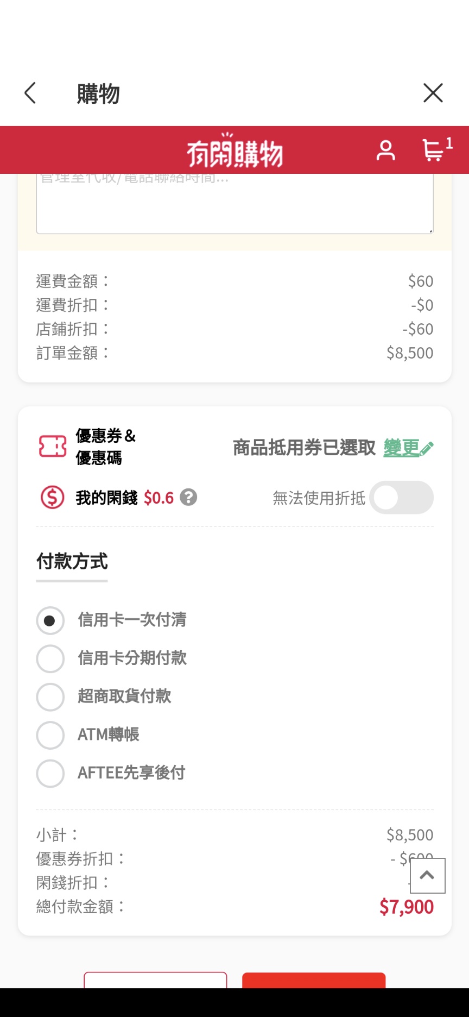Screen dimensions: 469x1017
Task: Tap the 付款方式 section tab
Action: pos(72,562)
